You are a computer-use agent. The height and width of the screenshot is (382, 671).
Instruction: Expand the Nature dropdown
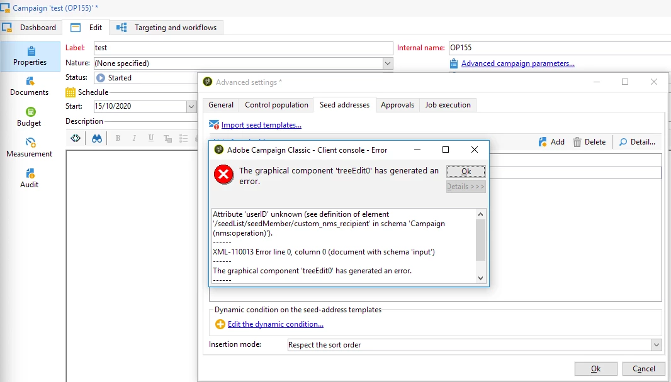[x=388, y=63]
